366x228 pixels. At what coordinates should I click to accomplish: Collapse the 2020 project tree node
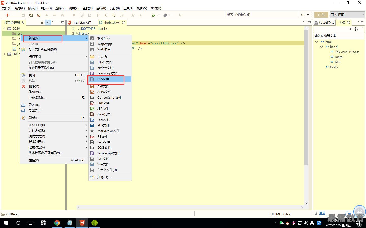pos(5,28)
